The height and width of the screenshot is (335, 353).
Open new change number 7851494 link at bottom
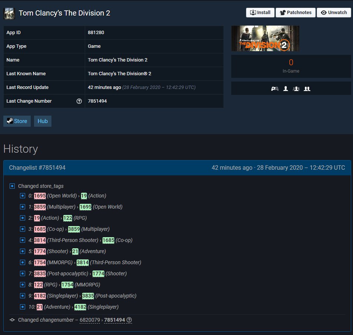coord(114,320)
